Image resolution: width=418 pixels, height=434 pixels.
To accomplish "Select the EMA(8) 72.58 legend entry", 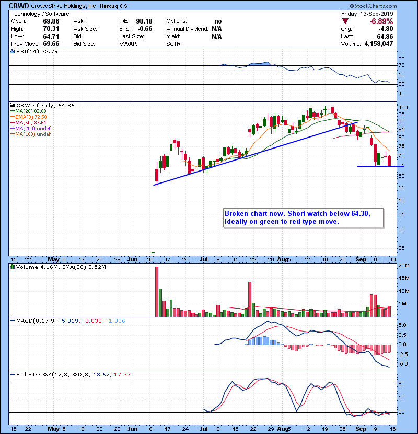I will tap(28, 117).
